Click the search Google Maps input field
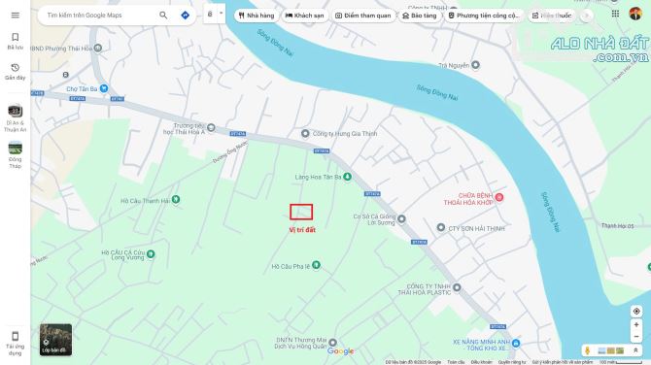Viewport: 651px width, 365px height. (100, 16)
